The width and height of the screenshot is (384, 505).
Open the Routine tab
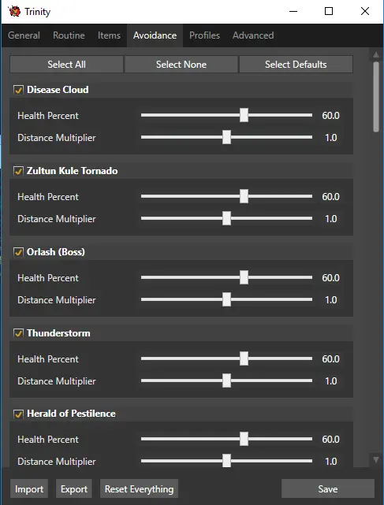(x=69, y=35)
